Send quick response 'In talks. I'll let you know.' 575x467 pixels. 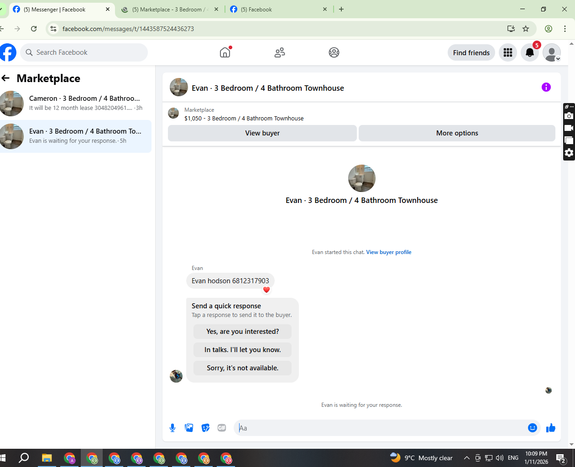click(242, 350)
